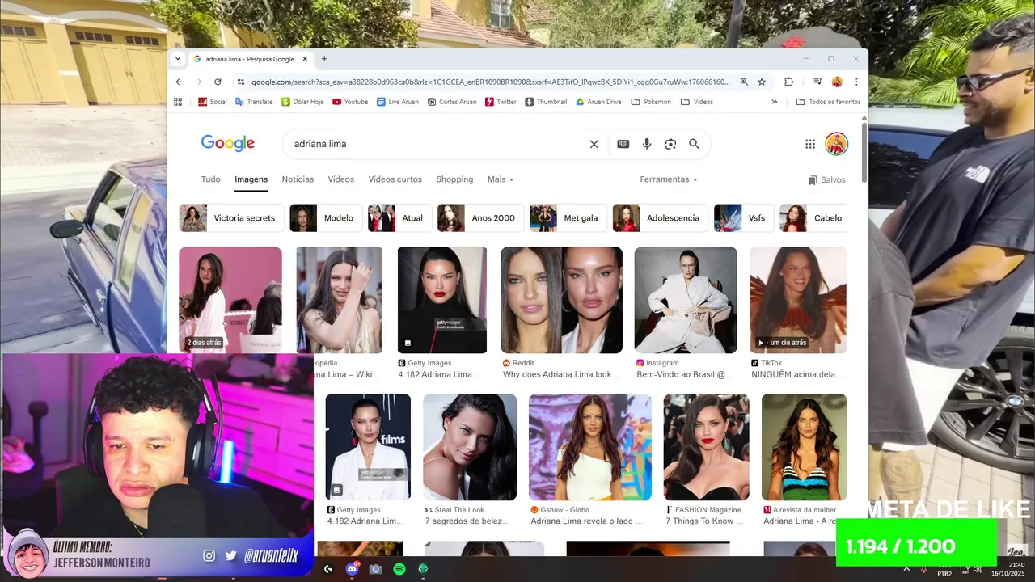Open the Instagram Bem-Vindo ao Brasil thumbnail
The height and width of the screenshot is (582, 1035).
pos(686,300)
